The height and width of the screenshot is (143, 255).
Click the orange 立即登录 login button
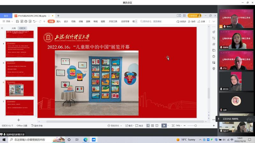point(194,15)
